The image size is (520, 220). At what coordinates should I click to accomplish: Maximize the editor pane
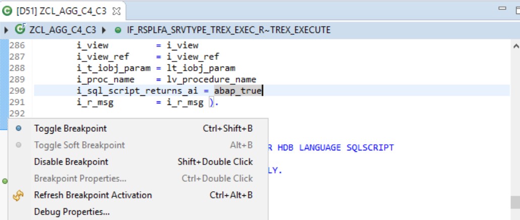tap(514, 9)
